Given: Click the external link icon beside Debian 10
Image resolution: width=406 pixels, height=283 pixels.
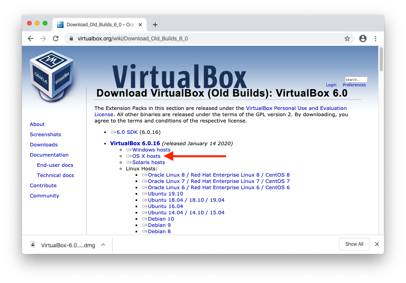Looking at the screenshot, I should [145, 219].
